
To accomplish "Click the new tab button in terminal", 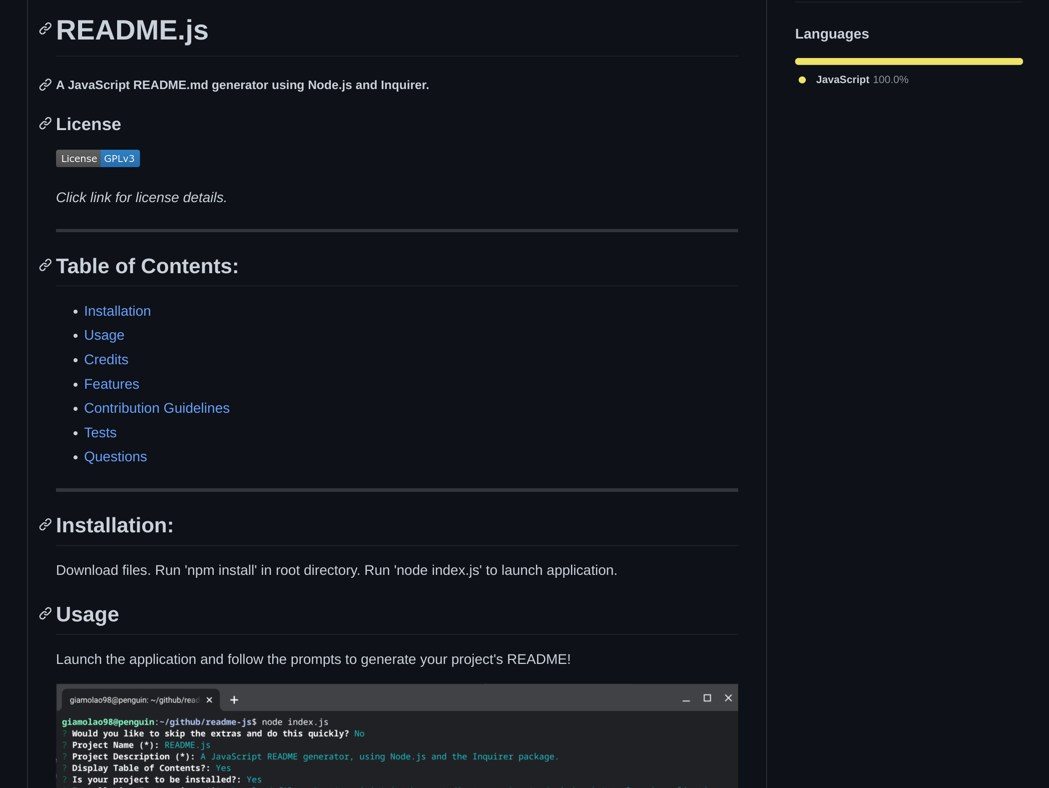I will [x=233, y=699].
